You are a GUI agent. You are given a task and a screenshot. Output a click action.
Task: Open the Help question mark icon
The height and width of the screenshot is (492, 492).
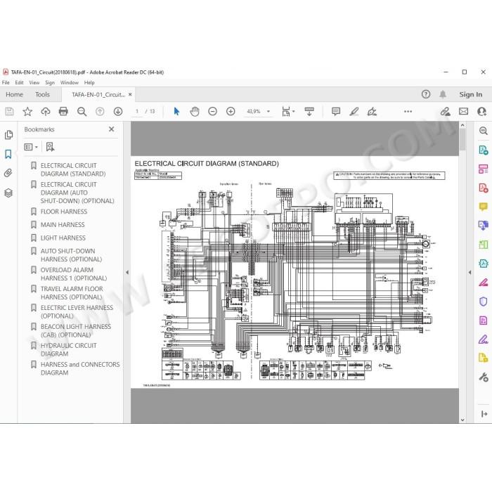(426, 94)
